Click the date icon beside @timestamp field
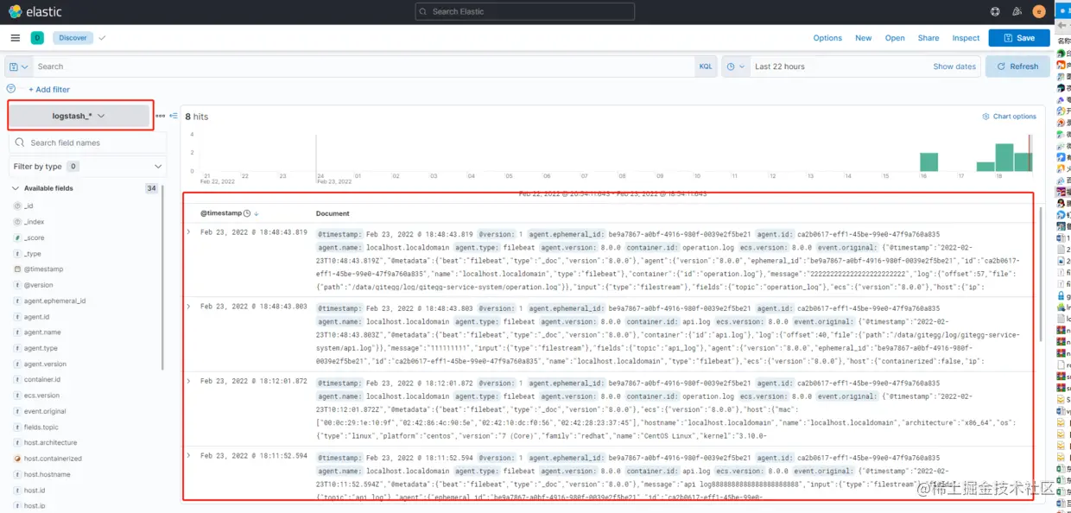 point(17,269)
